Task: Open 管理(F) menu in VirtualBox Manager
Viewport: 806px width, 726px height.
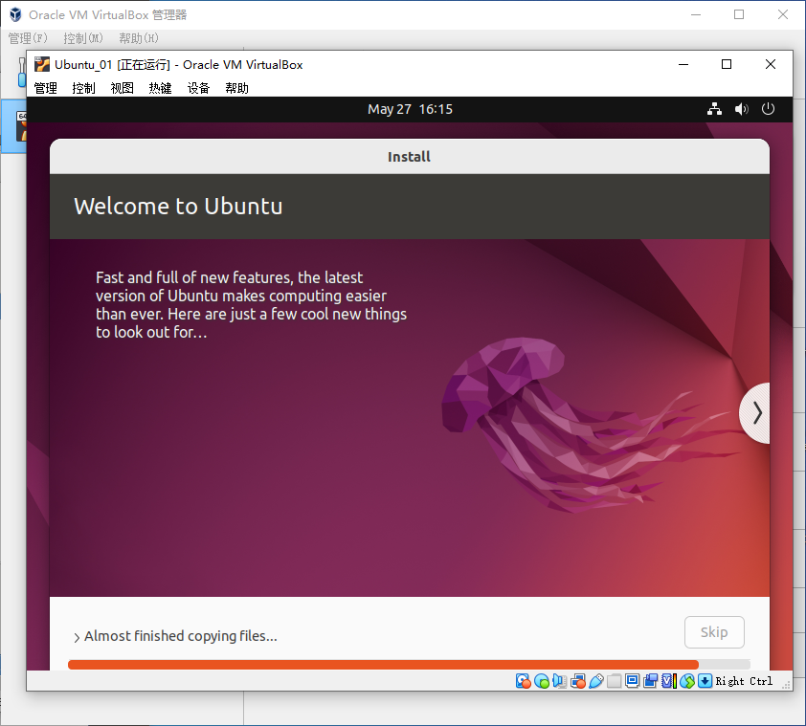Action: [28, 38]
